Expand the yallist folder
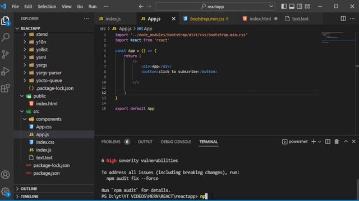Viewport: 359px width, 201px height. [x=54, y=50]
